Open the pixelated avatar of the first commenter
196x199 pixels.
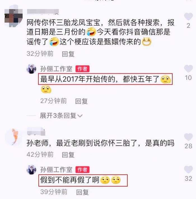(x=13, y=16)
